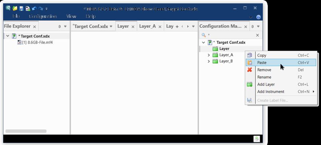
Task: Switch to the Layer tab
Action: [123, 26]
